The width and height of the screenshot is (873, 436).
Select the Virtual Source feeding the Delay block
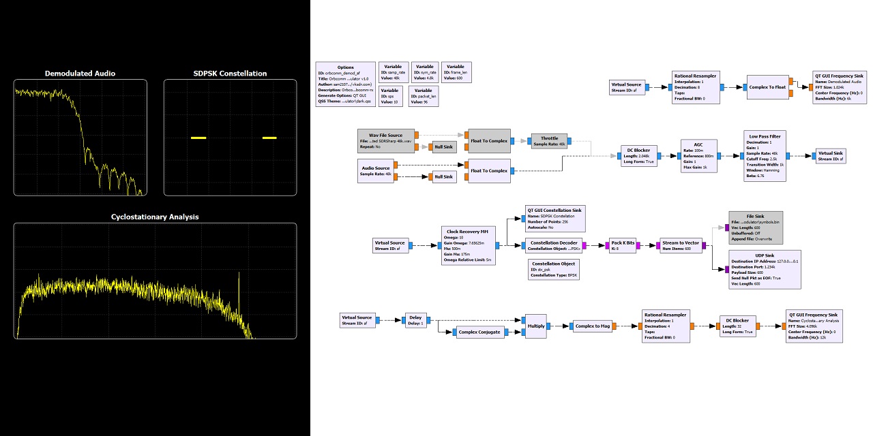pos(357,321)
